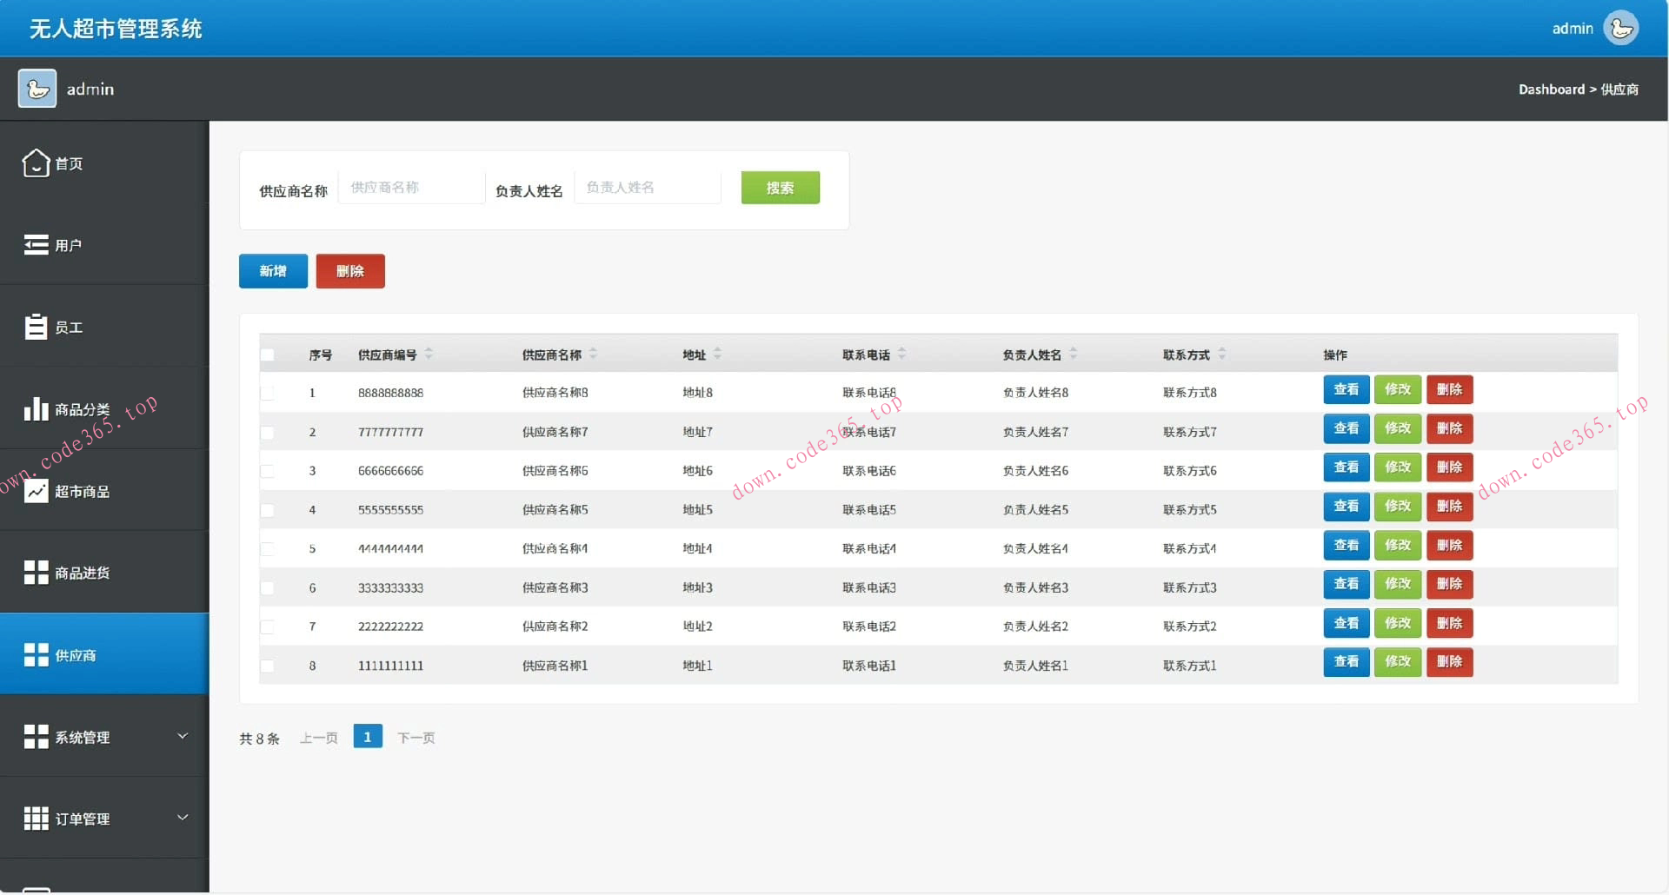The width and height of the screenshot is (1669, 895).
Task: Focus the 供应商名称 search input field
Action: pos(411,188)
